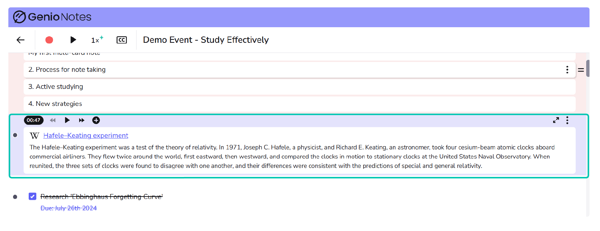Screen dimensions: 600x231
Task: Click the GenioNotes logo icon
Action: (19, 17)
